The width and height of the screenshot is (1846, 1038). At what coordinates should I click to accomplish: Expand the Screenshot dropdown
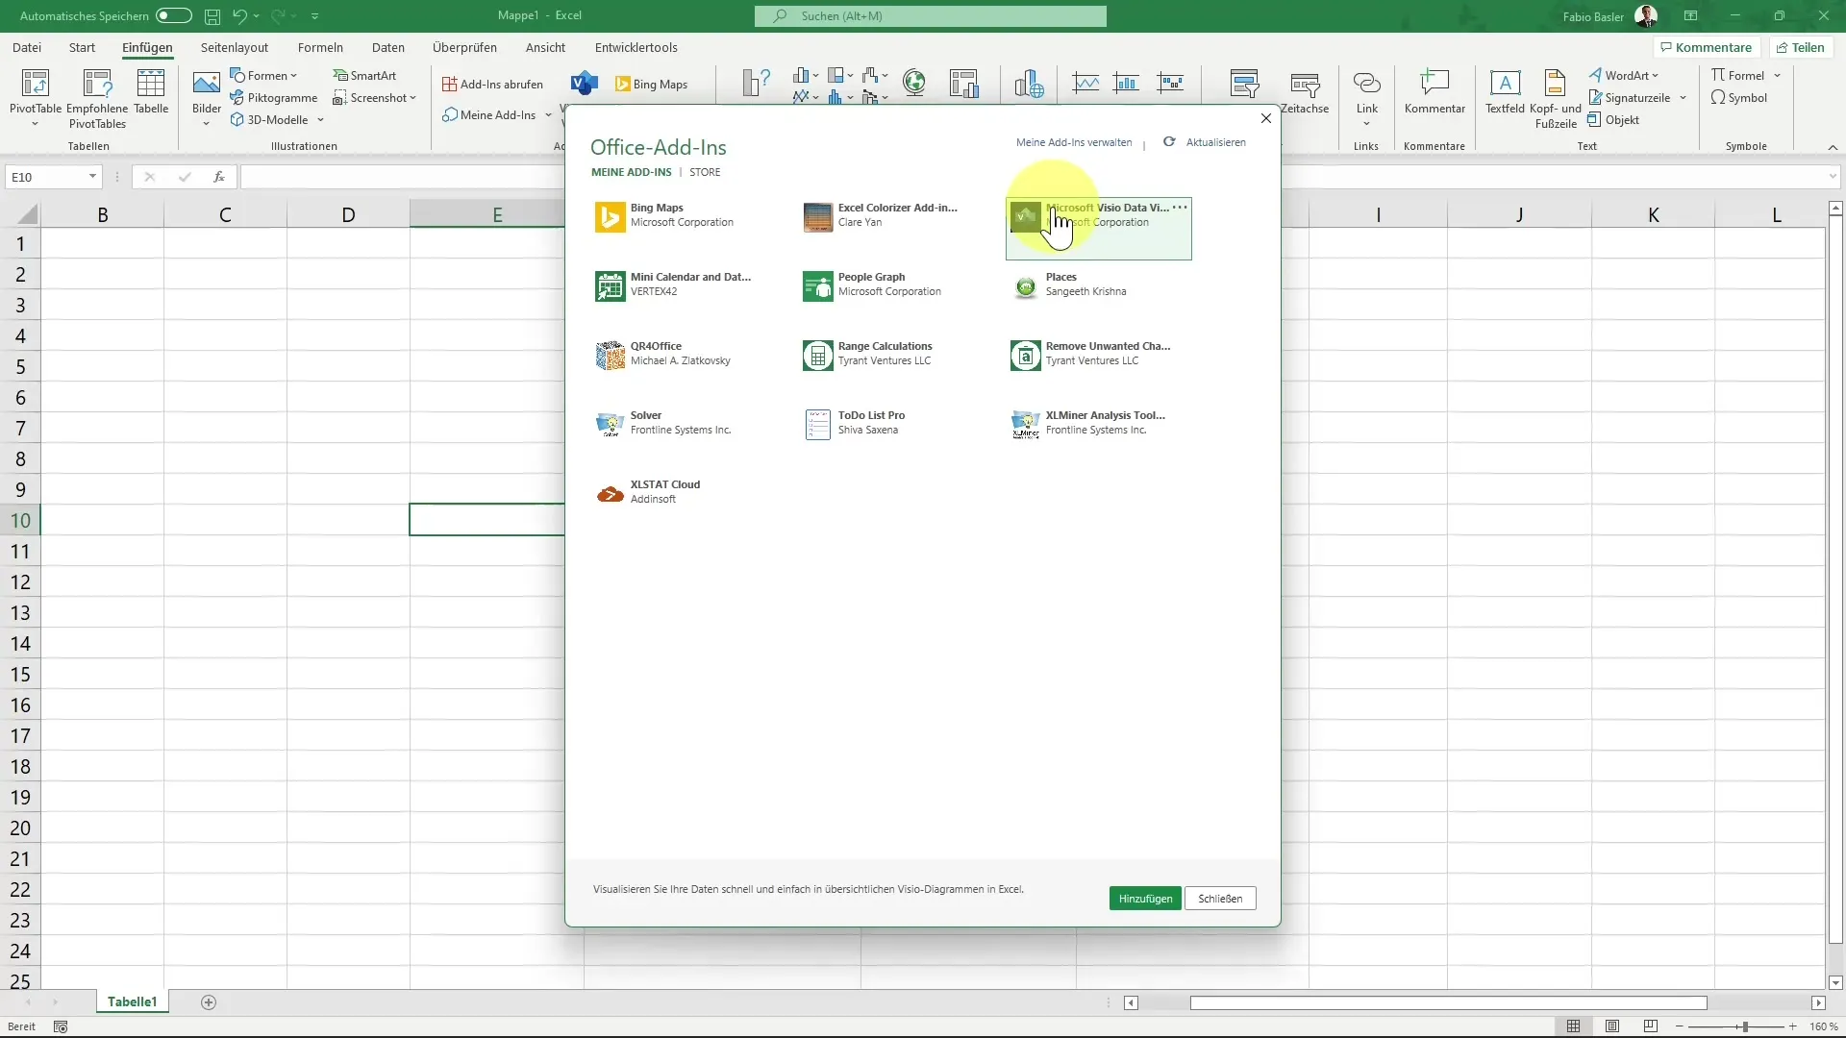point(412,97)
